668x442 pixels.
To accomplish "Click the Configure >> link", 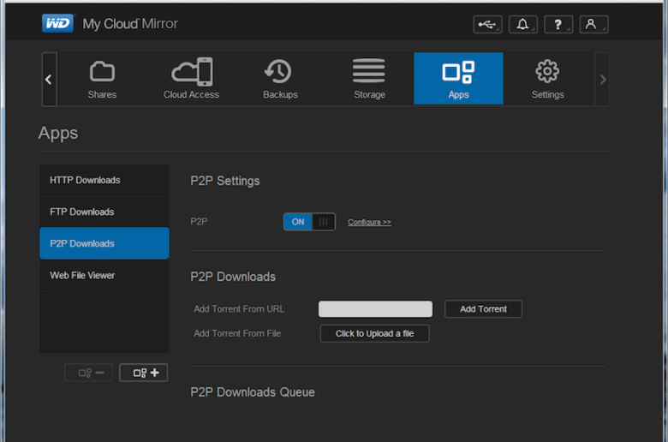I will [369, 222].
